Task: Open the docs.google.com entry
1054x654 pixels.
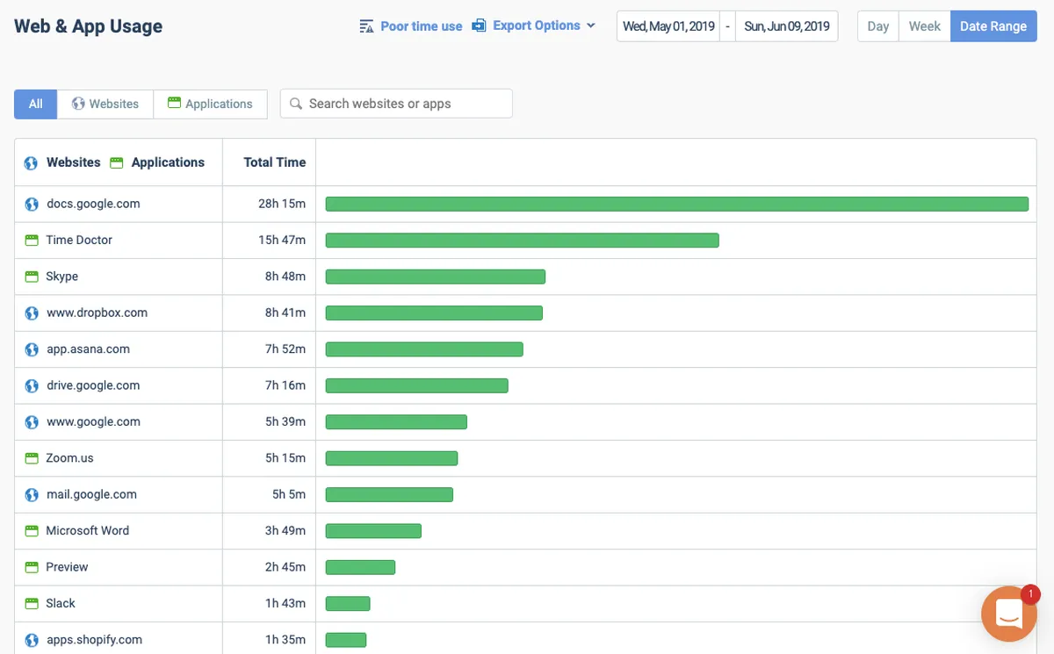Action: tap(93, 204)
